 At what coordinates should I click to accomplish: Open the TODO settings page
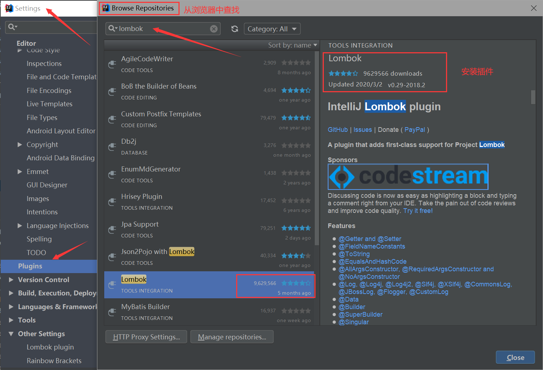[x=36, y=253]
